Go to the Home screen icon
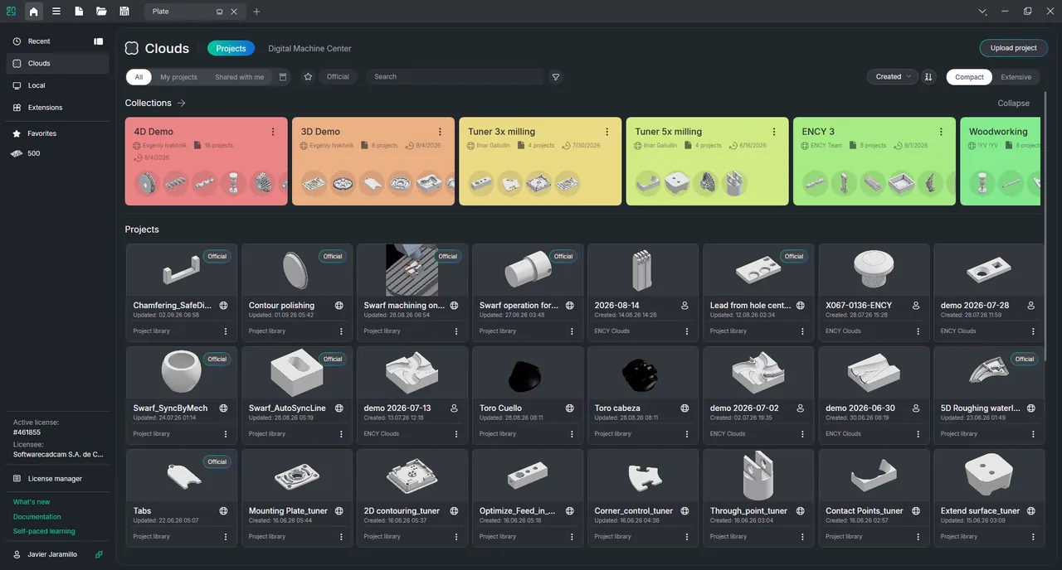 coord(34,12)
